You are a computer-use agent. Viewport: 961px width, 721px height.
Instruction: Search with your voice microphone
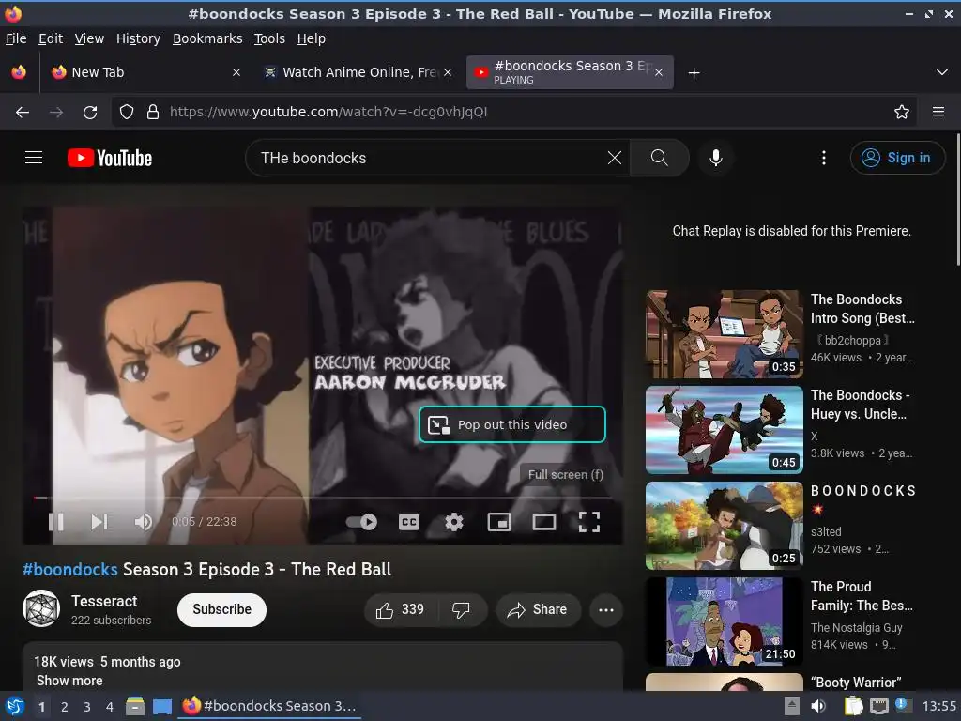pos(715,158)
